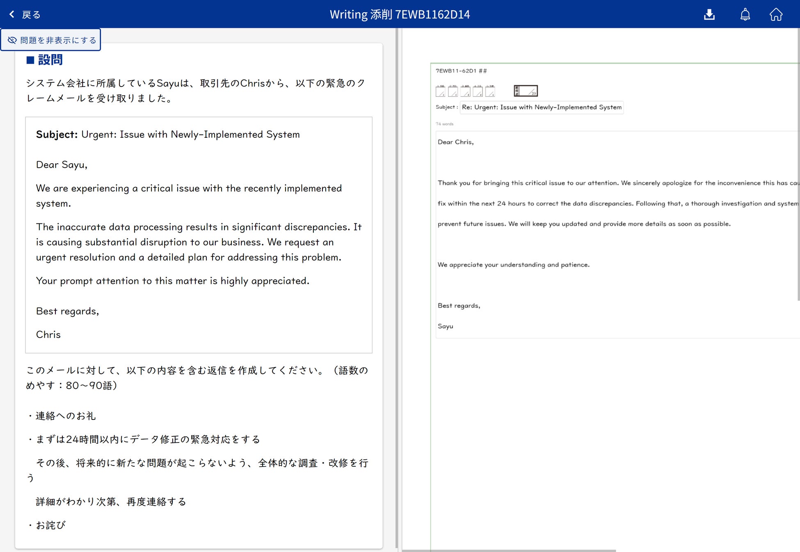
Task: Go to home via house icon
Action: pyautogui.click(x=775, y=15)
